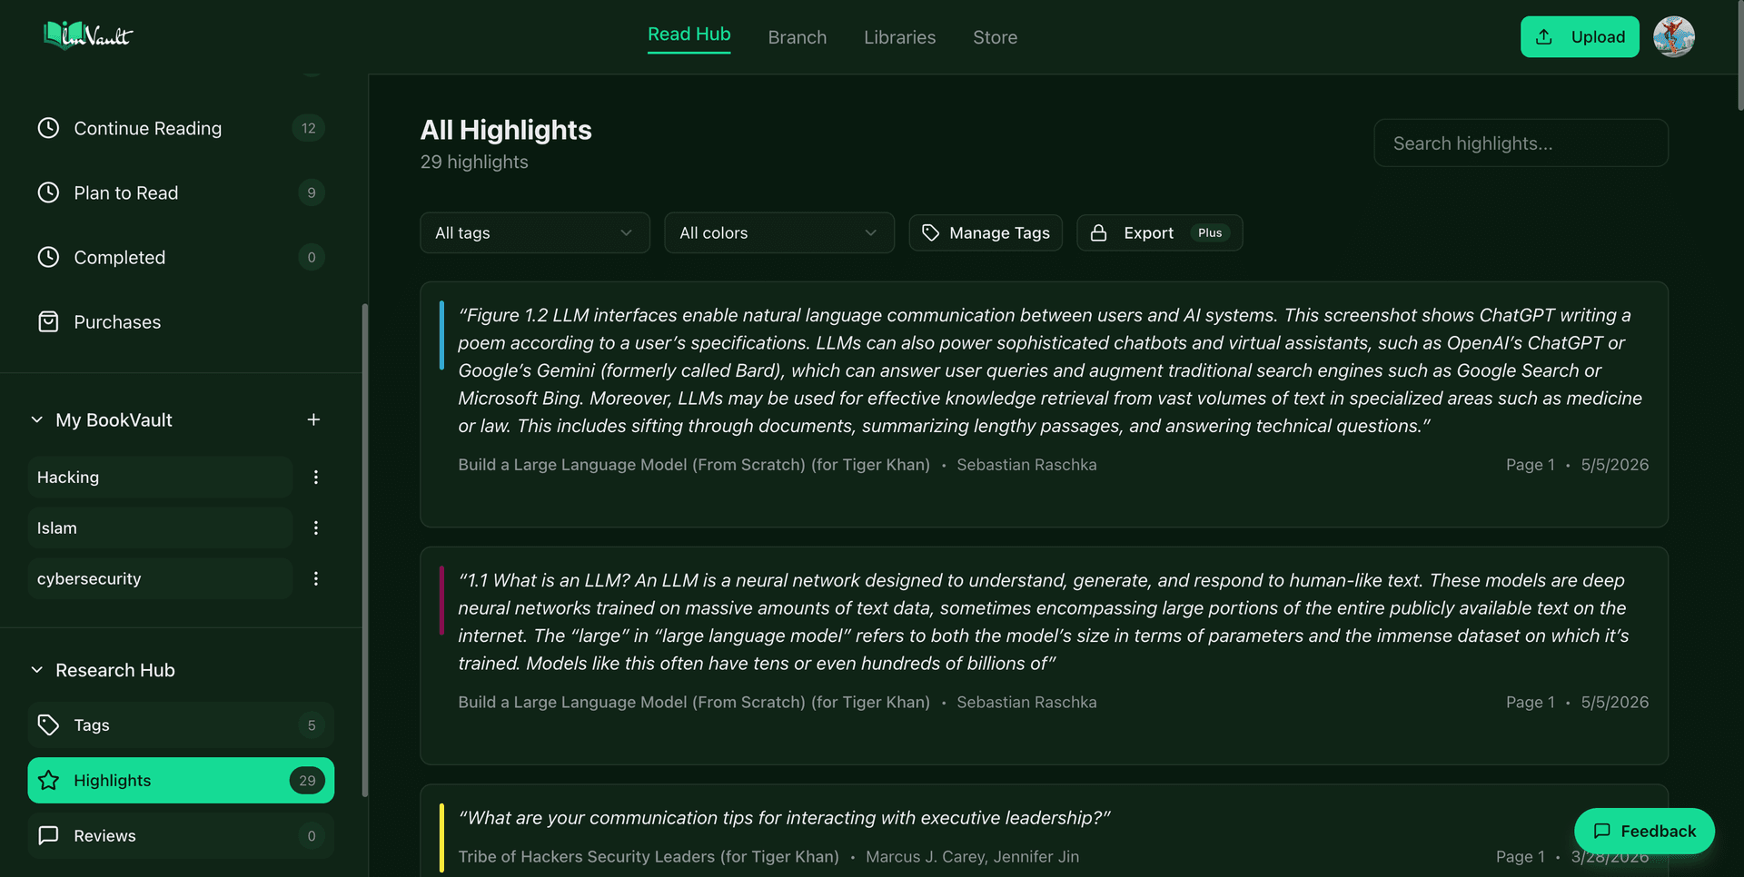Open the executive leadership communication tips highlight
Viewport: 1744px width, 877px height.
[x=1044, y=831]
